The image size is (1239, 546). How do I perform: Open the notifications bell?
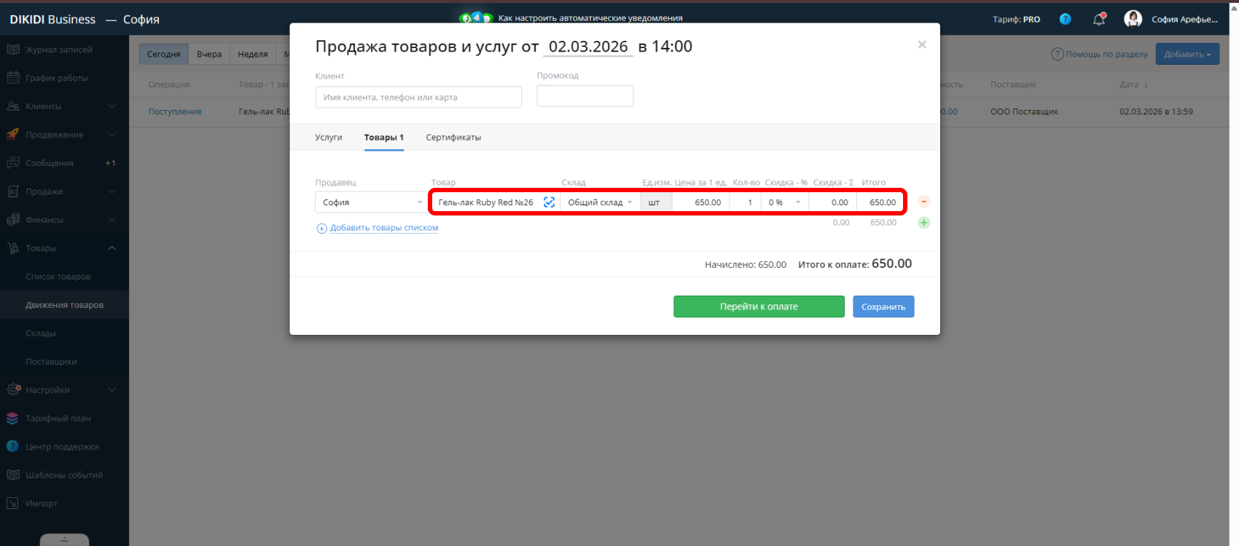[x=1098, y=20]
